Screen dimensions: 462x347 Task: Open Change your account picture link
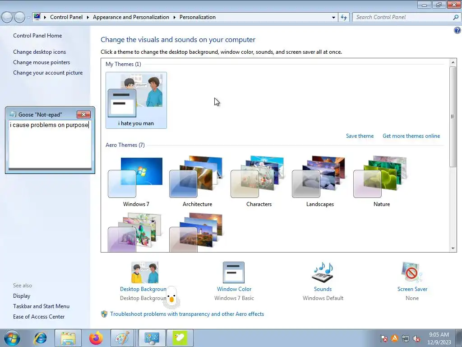[48, 73]
